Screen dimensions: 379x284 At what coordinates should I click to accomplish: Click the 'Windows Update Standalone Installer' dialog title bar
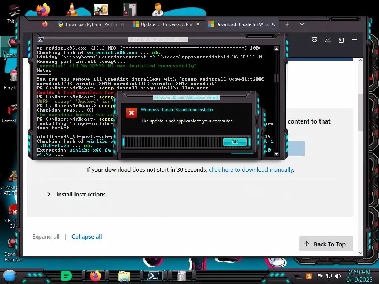pos(187,97)
